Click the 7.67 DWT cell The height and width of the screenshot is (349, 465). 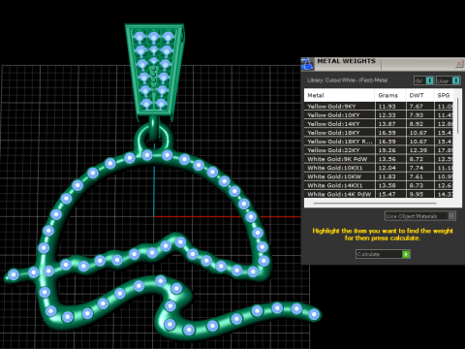[x=420, y=107]
